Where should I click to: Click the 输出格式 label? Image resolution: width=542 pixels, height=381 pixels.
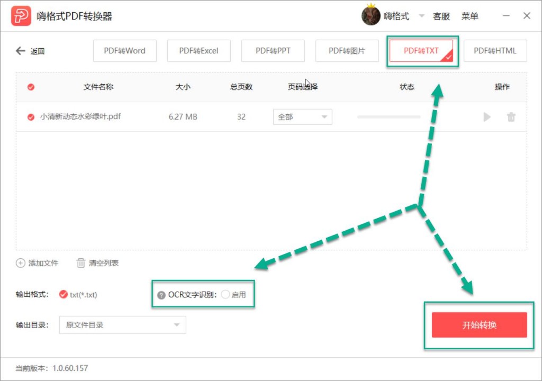click(32, 295)
